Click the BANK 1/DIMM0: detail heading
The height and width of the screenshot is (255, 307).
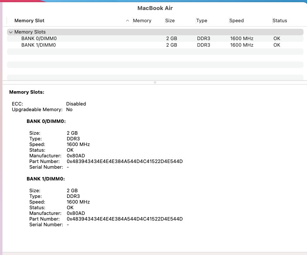[46, 179]
